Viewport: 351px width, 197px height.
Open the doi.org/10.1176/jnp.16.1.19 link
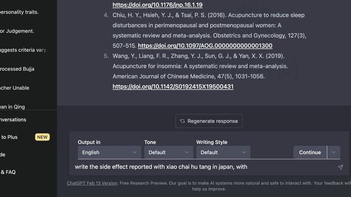tap(157, 5)
